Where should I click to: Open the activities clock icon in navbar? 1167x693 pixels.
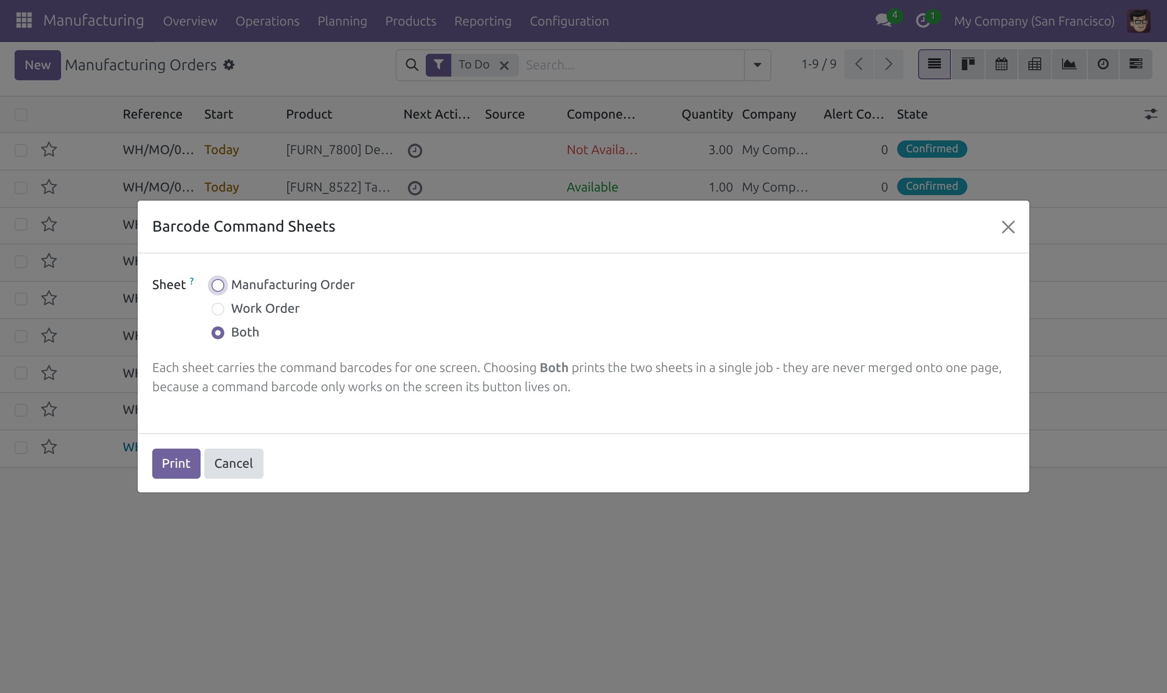[922, 21]
